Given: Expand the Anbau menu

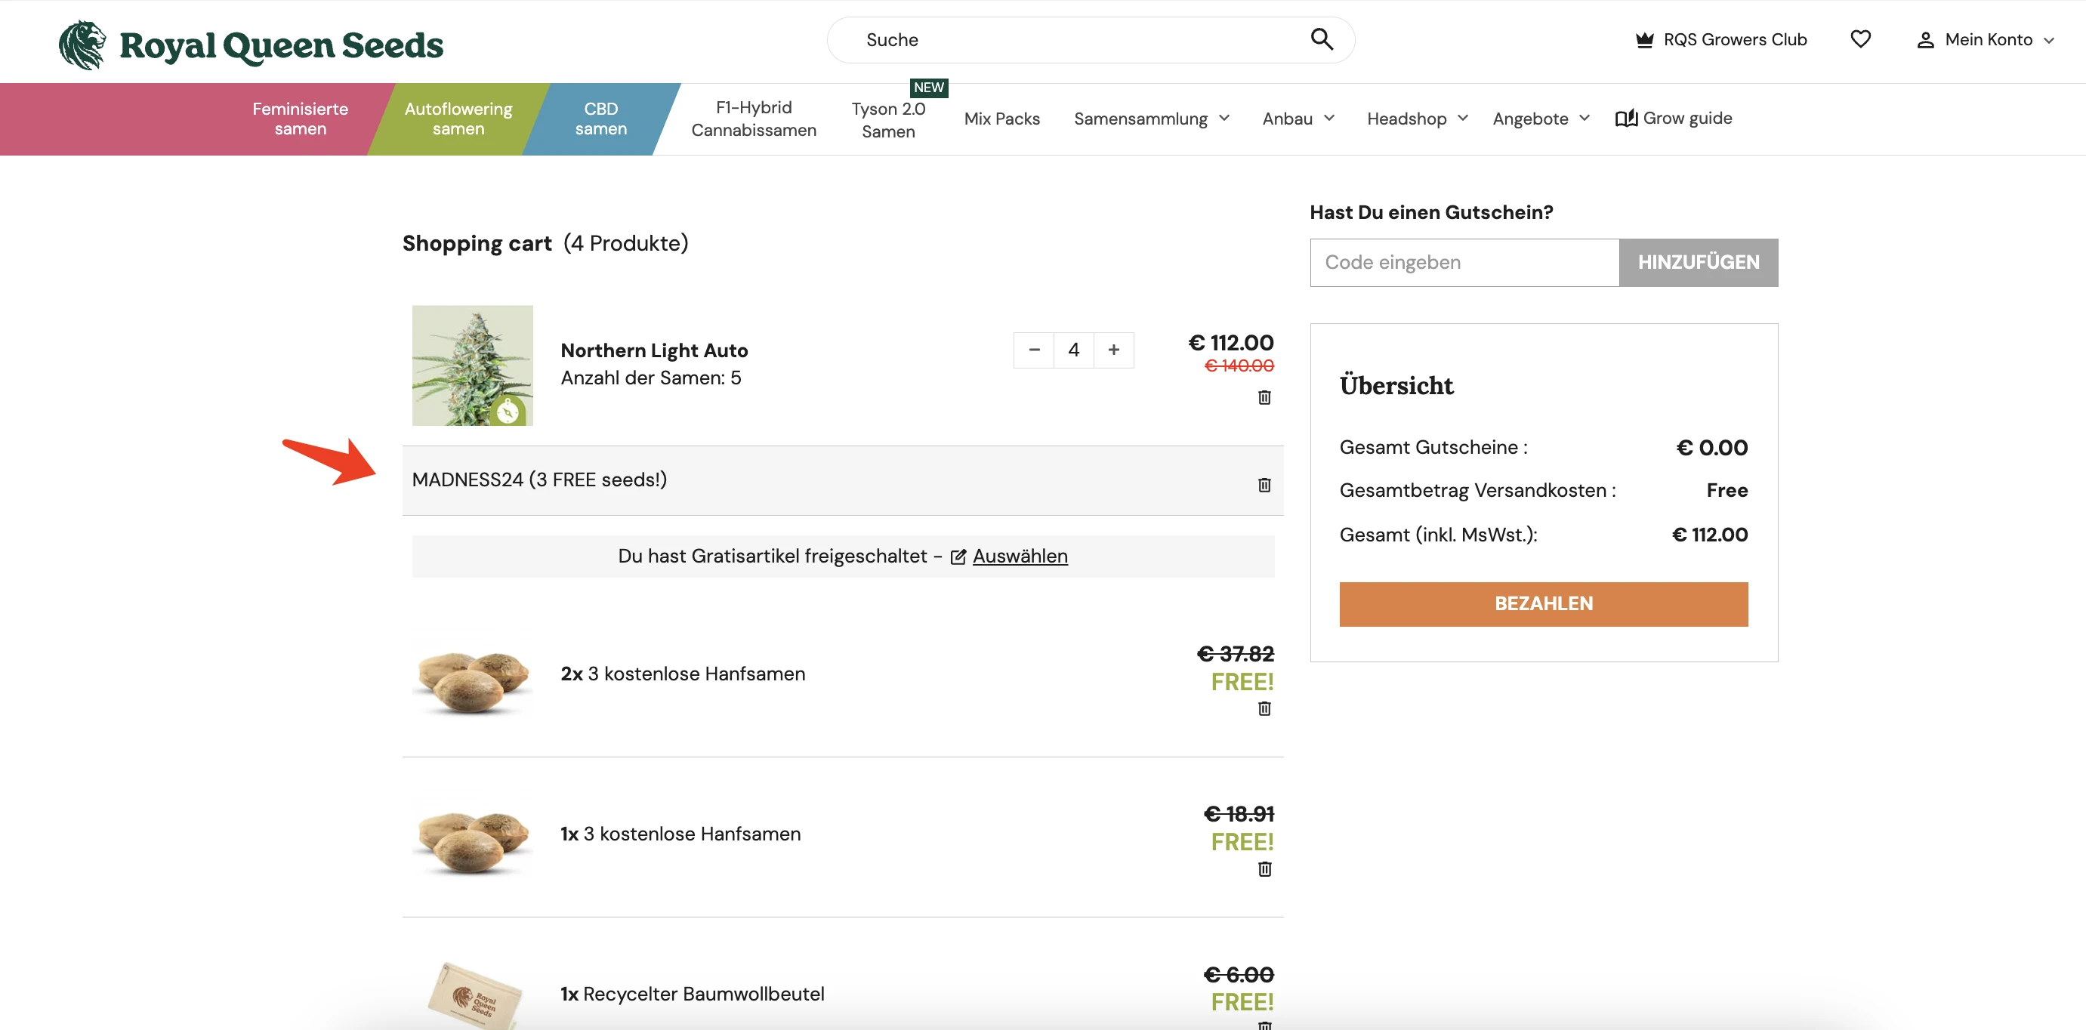Looking at the screenshot, I should [x=1328, y=119].
